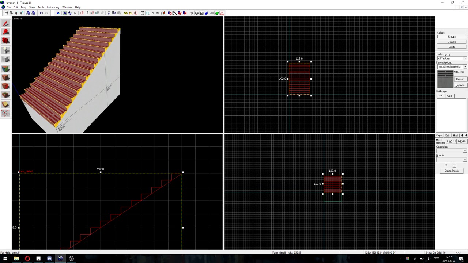Click the texture Browse button
Image resolution: width=468 pixels, height=263 pixels.
[x=460, y=79]
